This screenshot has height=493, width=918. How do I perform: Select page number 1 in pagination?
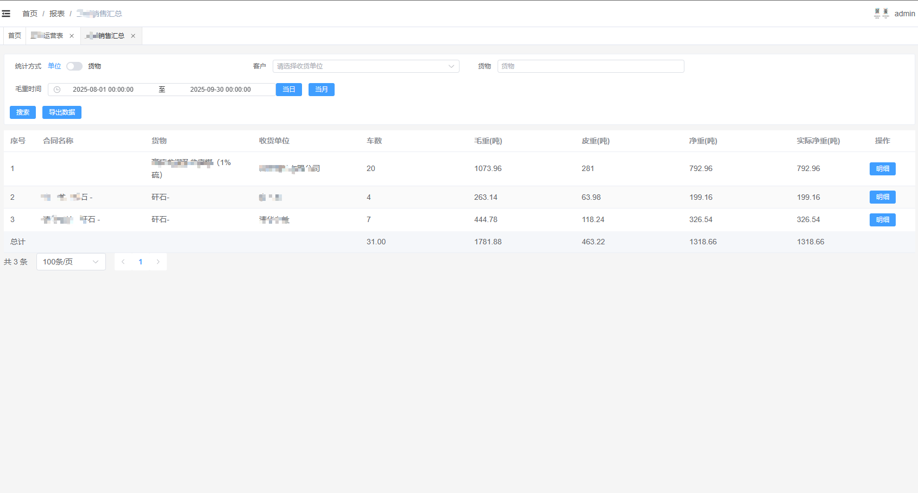141,262
